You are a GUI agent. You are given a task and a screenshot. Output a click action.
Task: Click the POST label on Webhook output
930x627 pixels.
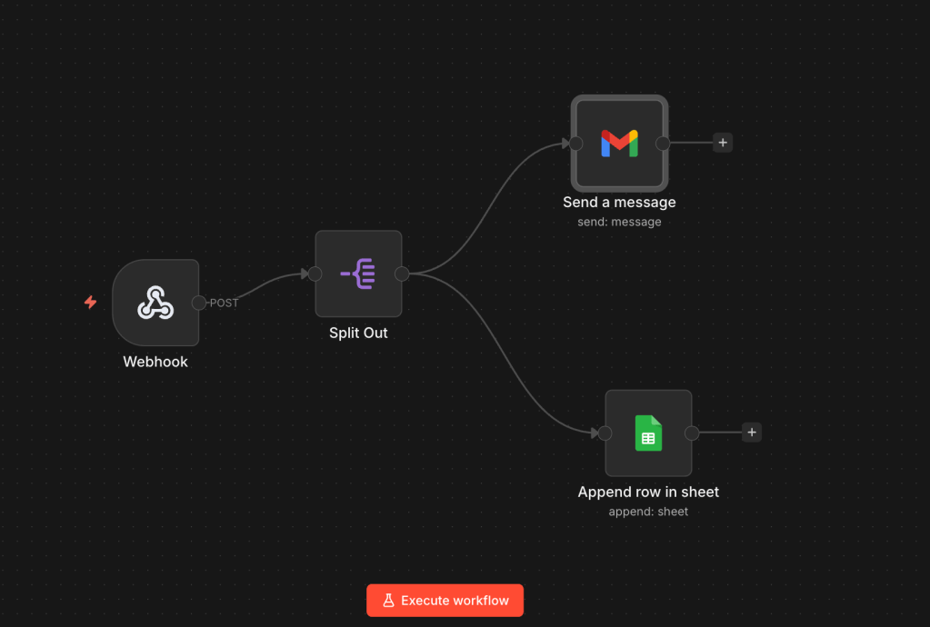tap(223, 303)
